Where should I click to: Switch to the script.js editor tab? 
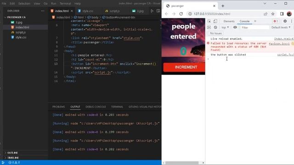click(x=114, y=11)
